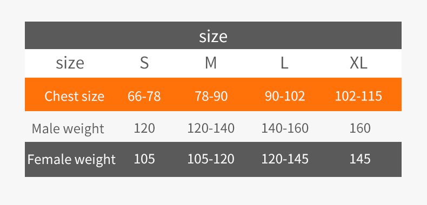Select the L size column header
427x205 pixels.
pyautogui.click(x=284, y=63)
